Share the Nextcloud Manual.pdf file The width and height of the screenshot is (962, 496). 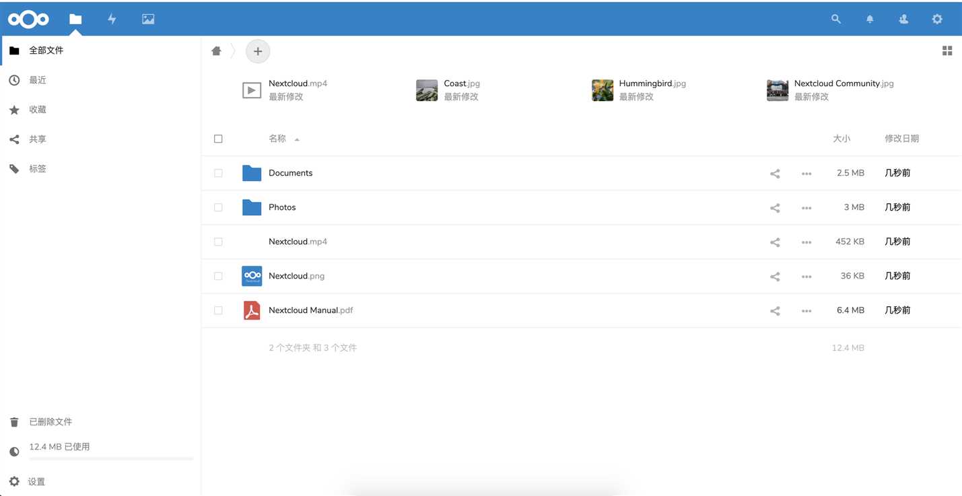tap(775, 311)
